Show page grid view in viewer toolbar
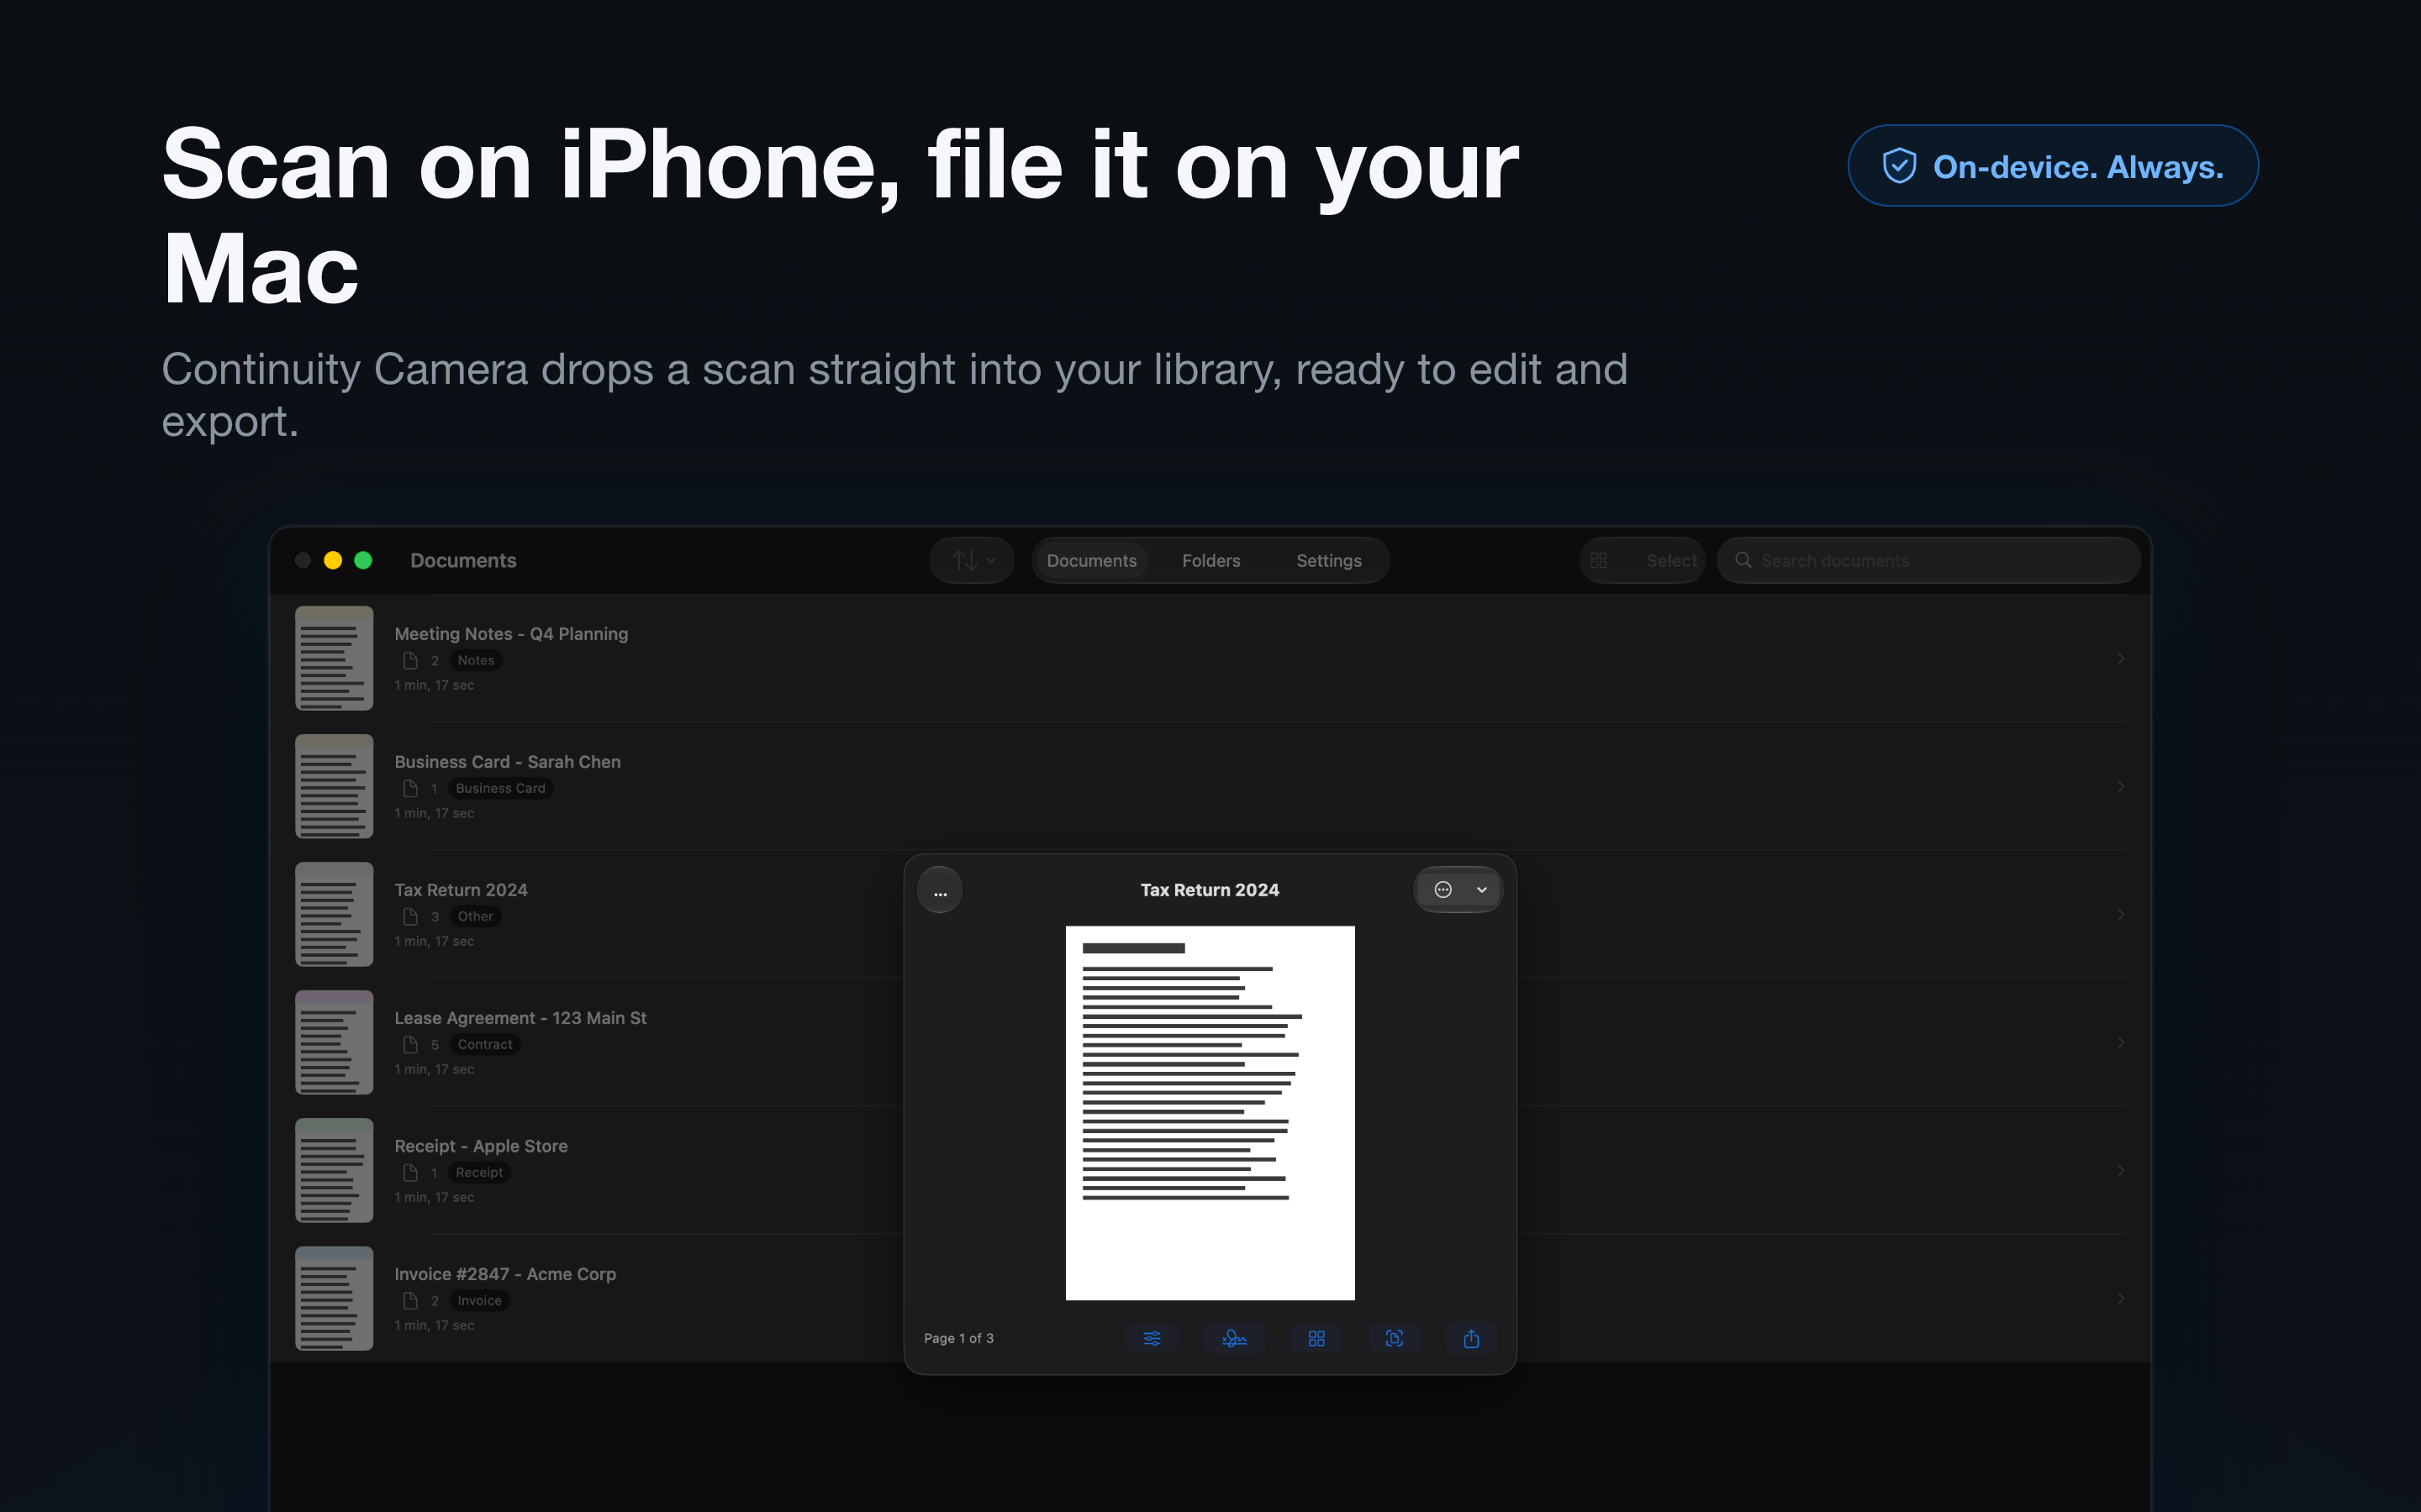The image size is (2421, 1512). tap(1316, 1338)
